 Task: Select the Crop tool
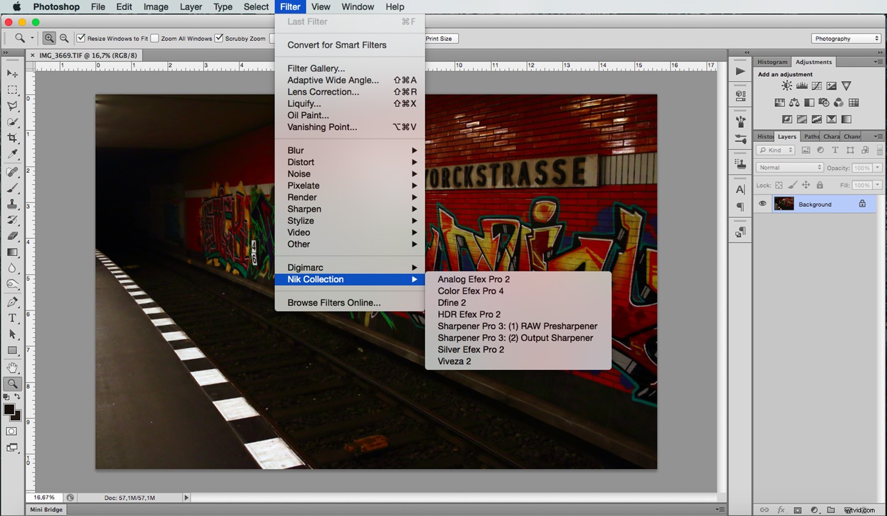tap(12, 137)
